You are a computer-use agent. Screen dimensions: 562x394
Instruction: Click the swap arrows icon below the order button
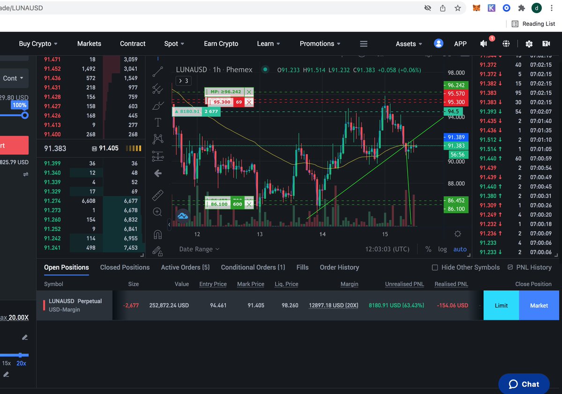pyautogui.click(x=25, y=174)
